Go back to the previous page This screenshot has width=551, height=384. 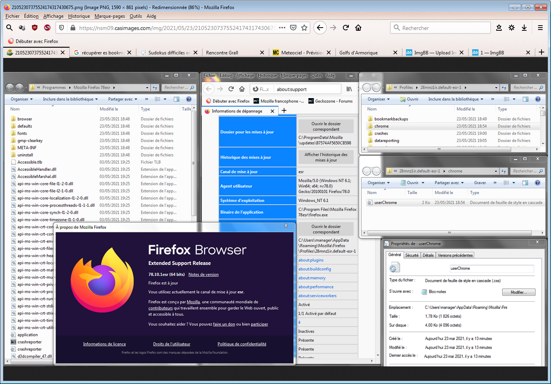tap(320, 28)
